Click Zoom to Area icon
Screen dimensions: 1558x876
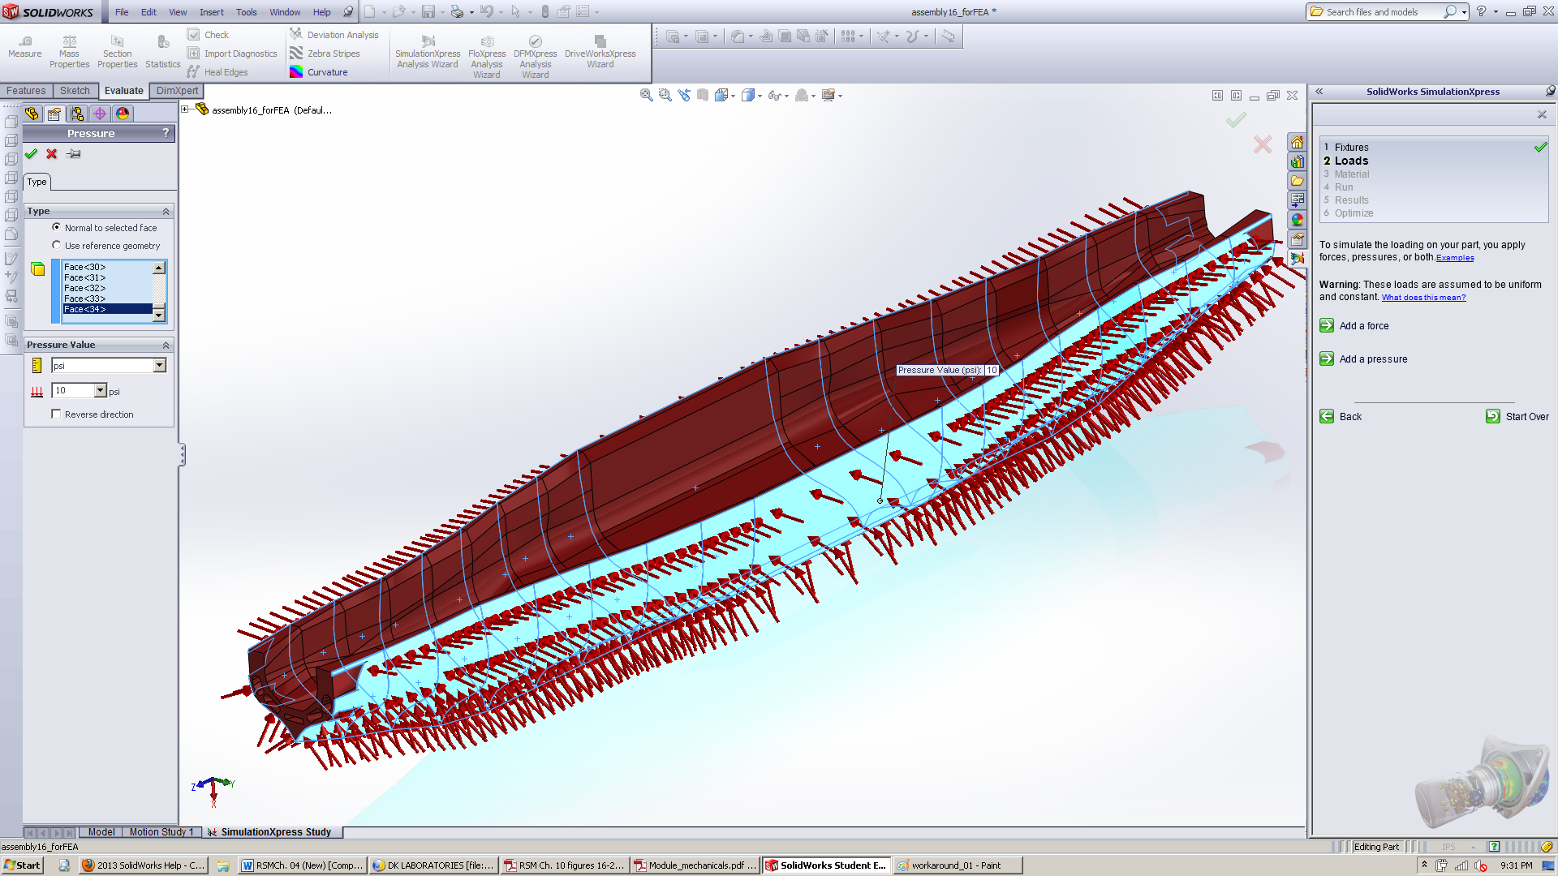(665, 96)
